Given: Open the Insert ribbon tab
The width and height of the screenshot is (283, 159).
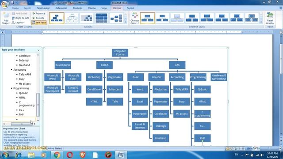Looking at the screenshot, I should coord(27,8).
